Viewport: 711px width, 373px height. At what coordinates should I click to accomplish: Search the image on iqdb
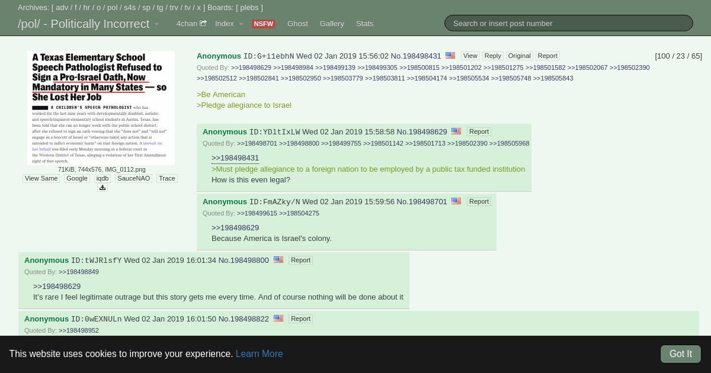coord(103,178)
